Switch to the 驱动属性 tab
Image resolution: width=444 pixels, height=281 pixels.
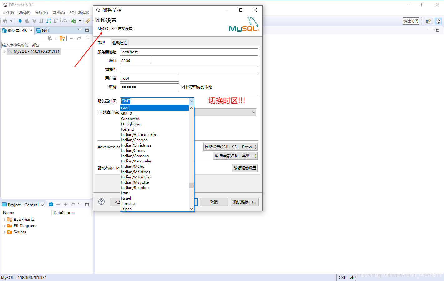120,43
